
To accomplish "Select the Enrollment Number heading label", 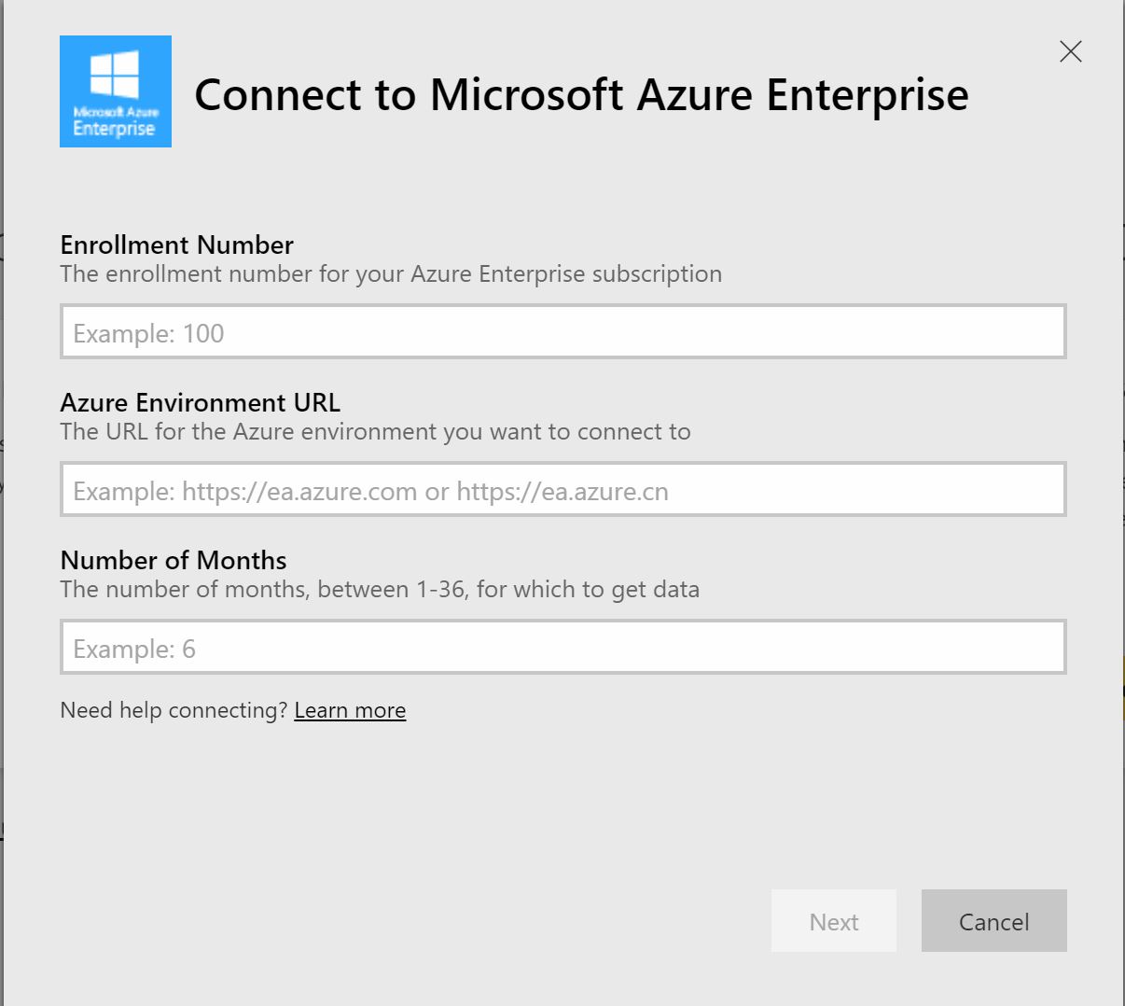I will 176,245.
